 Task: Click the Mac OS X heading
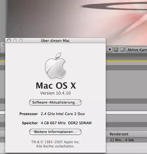(x=56, y=86)
